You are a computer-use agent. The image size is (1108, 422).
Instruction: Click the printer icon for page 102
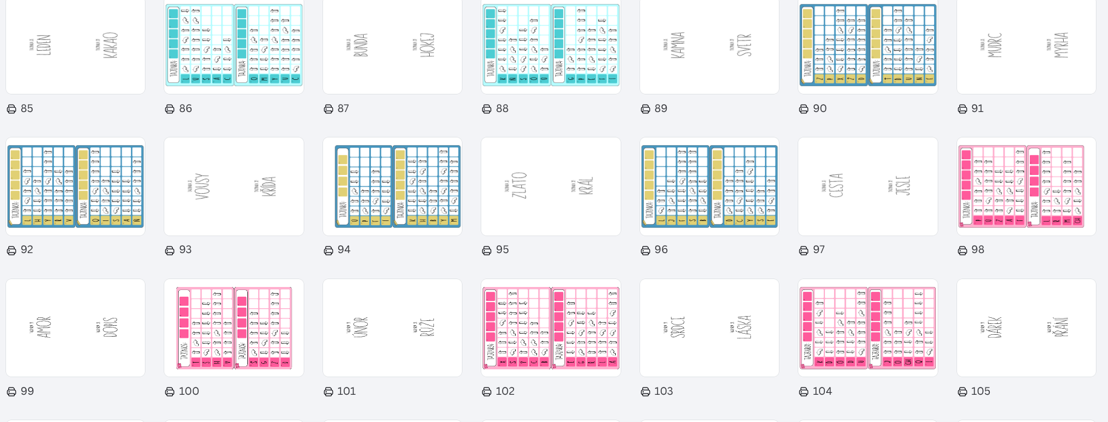487,392
